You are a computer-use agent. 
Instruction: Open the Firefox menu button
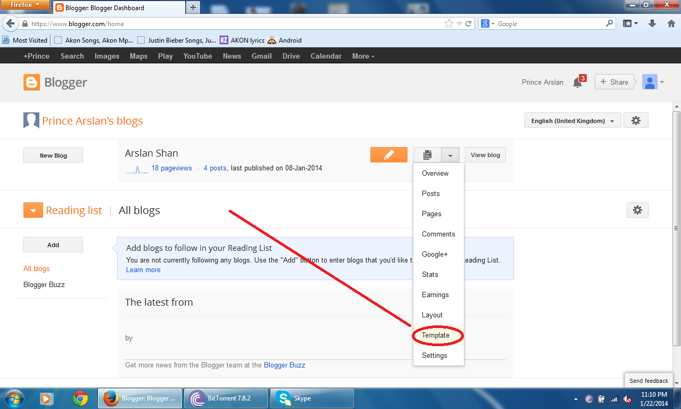[26, 5]
